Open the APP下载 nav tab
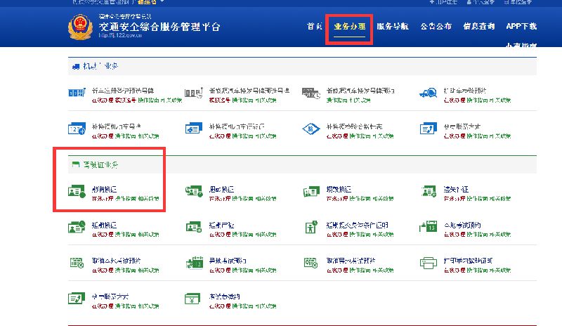 521,26
